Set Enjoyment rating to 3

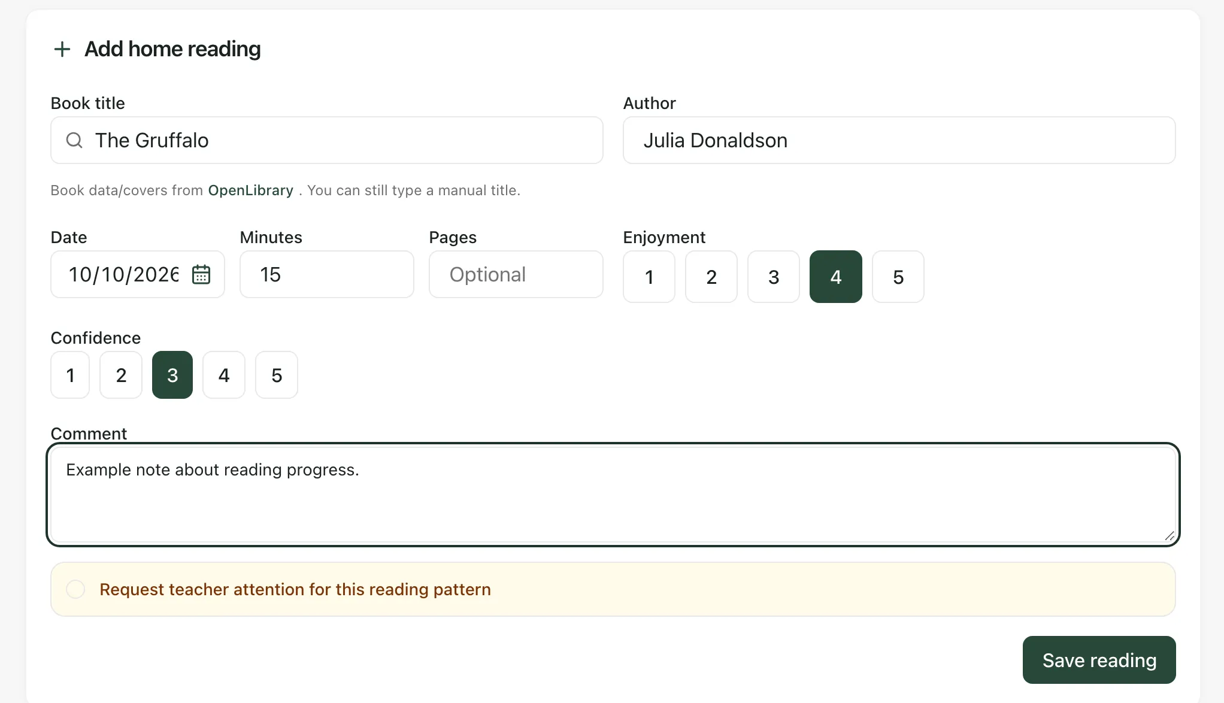[774, 277]
